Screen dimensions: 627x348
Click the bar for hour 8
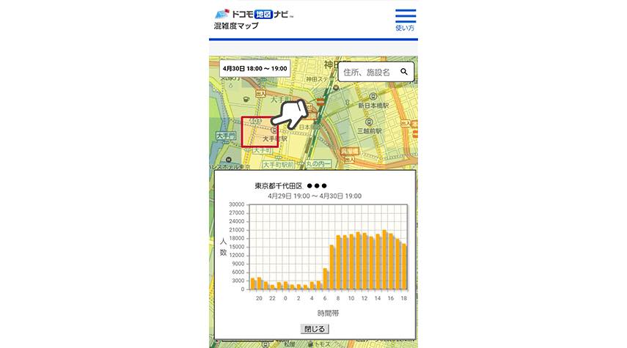click(x=339, y=262)
